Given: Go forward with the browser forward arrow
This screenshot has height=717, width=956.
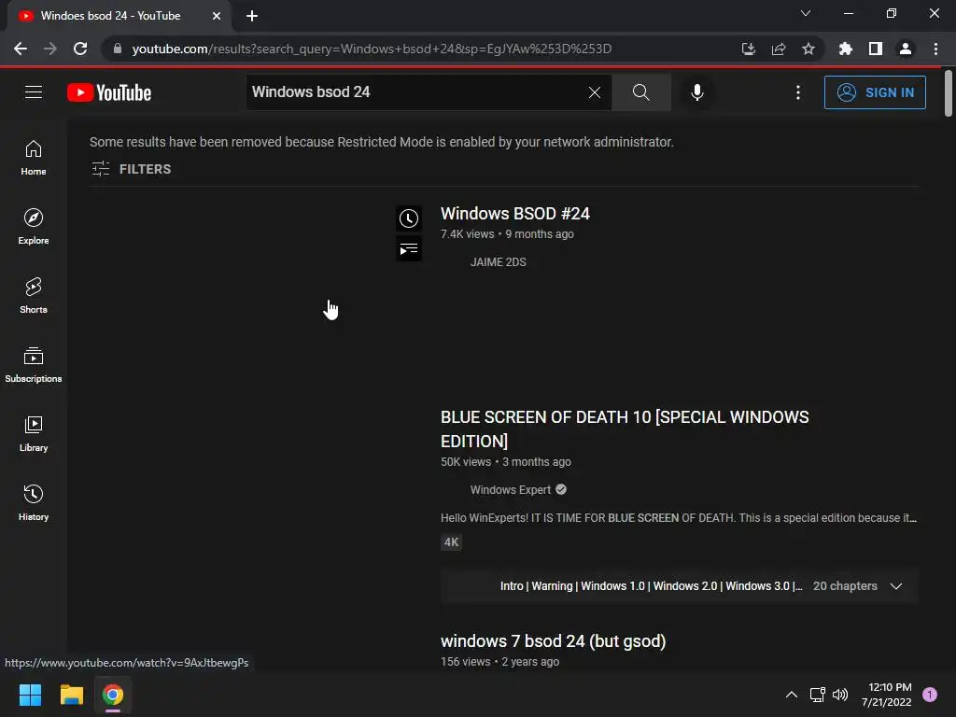Looking at the screenshot, I should point(50,49).
